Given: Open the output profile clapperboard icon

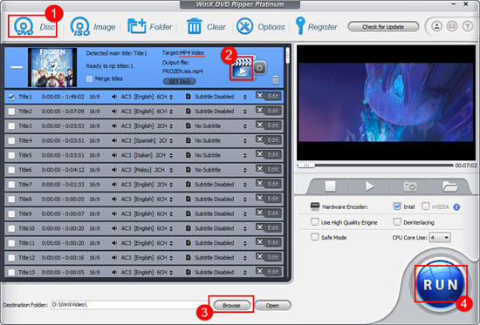Looking at the screenshot, I should pos(242,69).
